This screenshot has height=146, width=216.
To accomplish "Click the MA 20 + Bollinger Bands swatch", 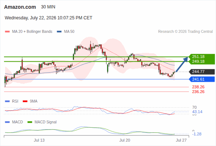I will point(7,32).
